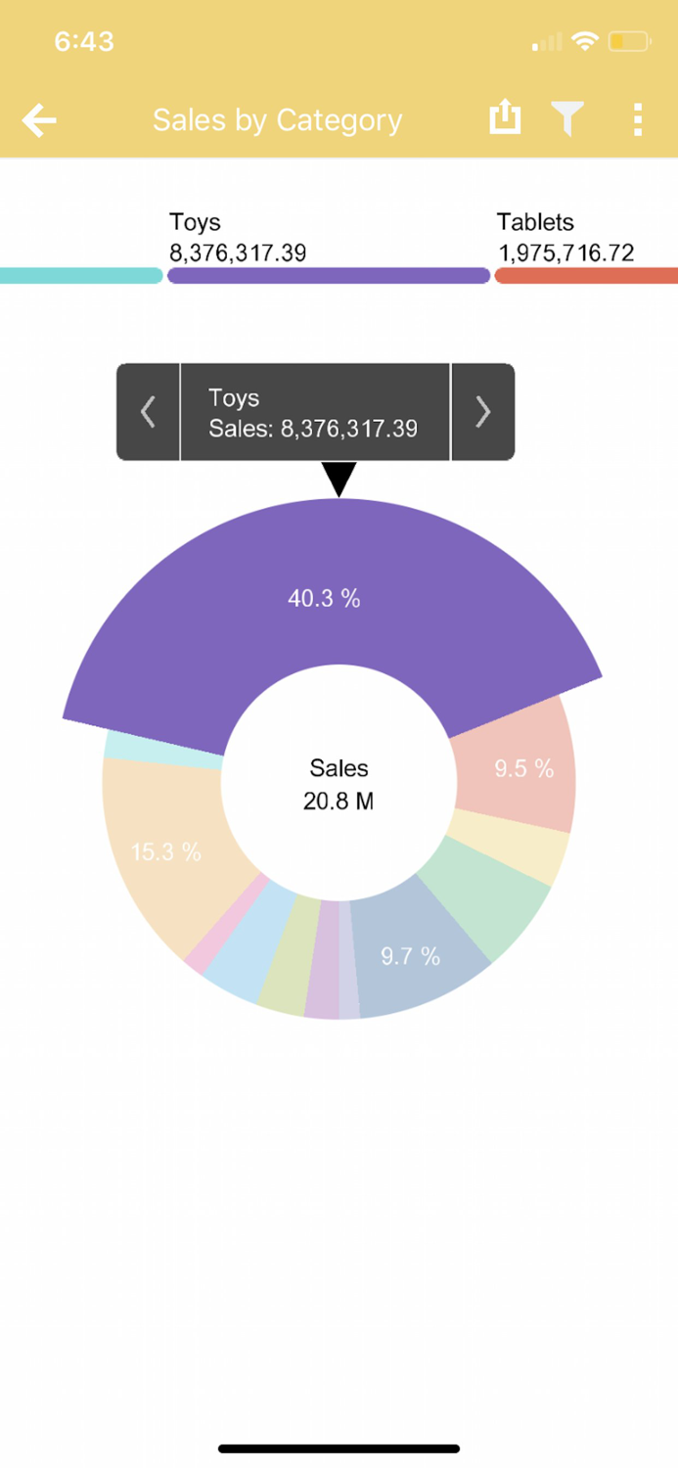Tap the battery indicator in the status bar

click(x=626, y=41)
